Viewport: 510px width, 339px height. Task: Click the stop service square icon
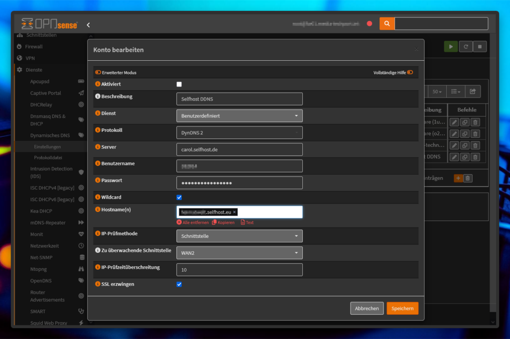tap(480, 46)
